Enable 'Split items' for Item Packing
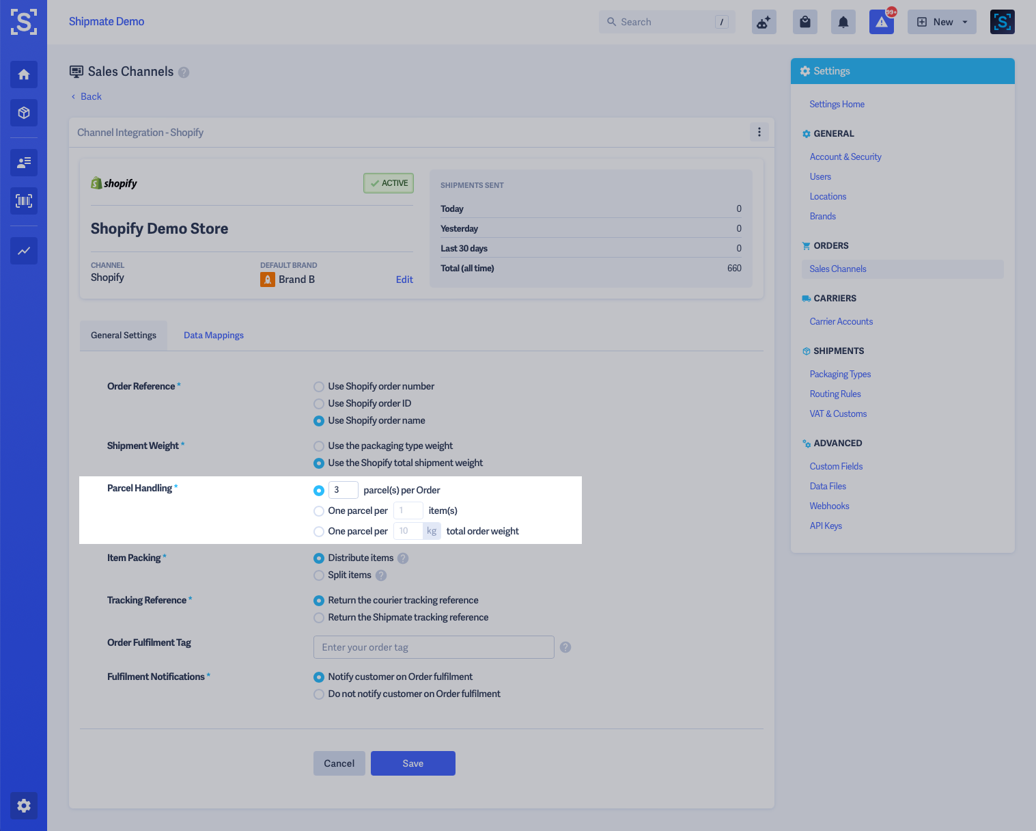This screenshot has height=831, width=1036. click(x=318, y=575)
